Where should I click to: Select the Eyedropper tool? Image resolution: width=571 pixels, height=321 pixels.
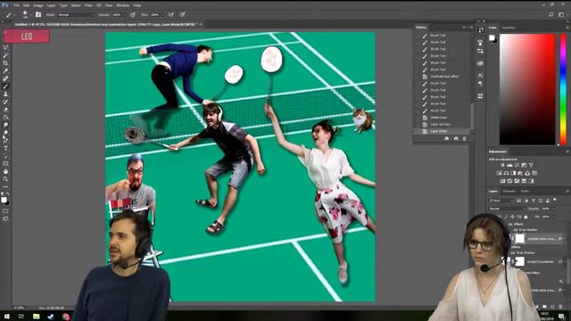[x=5, y=70]
